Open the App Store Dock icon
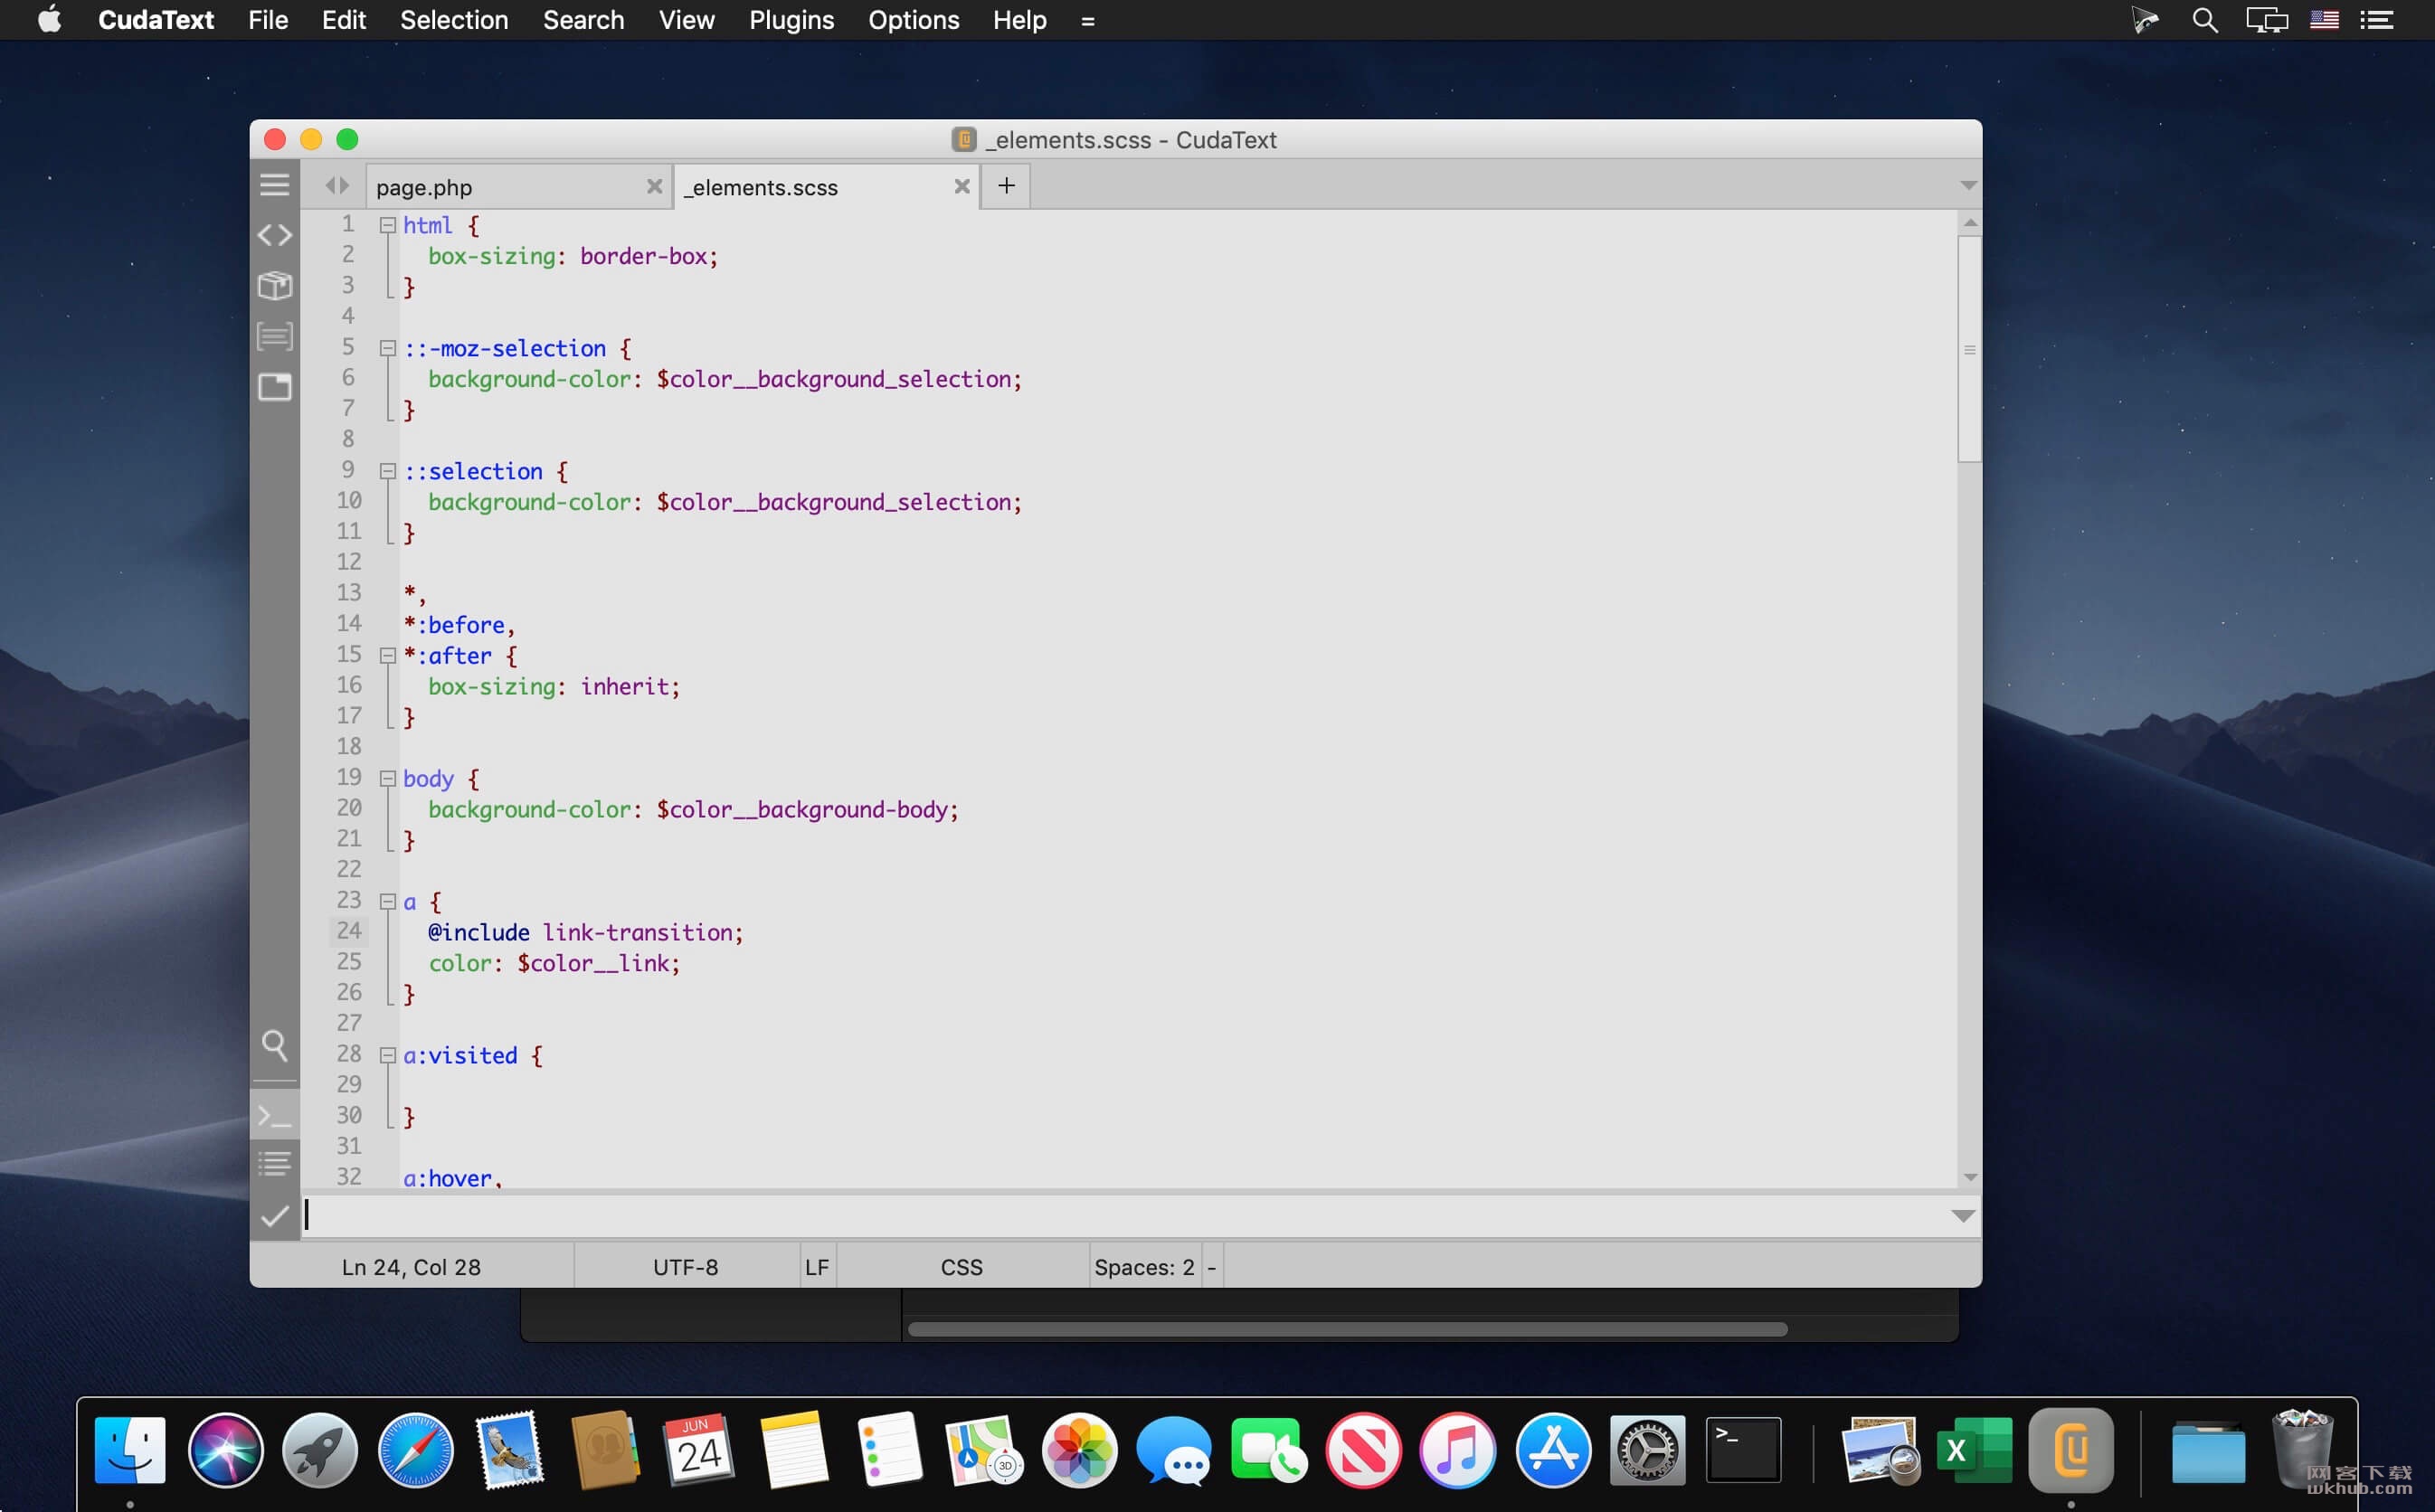The height and width of the screenshot is (1512, 2435). [1552, 1450]
